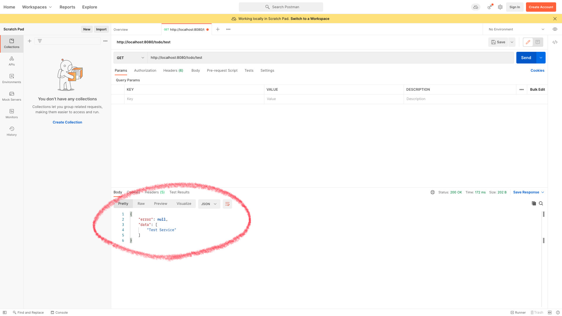Click the Send button
This screenshot has height=316, width=562.
[x=526, y=58]
